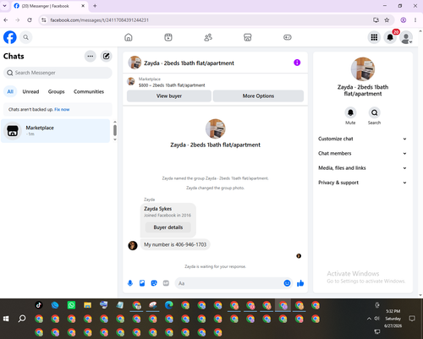Open the Friends icon in top navigation
The image size is (423, 339).
click(x=208, y=37)
